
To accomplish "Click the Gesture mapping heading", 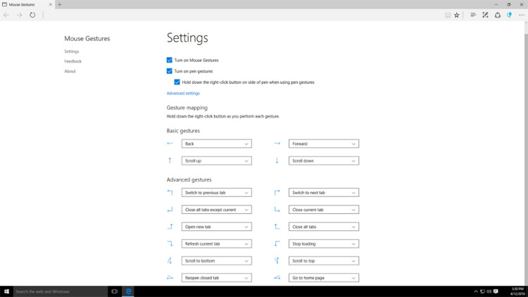I will 187,108.
